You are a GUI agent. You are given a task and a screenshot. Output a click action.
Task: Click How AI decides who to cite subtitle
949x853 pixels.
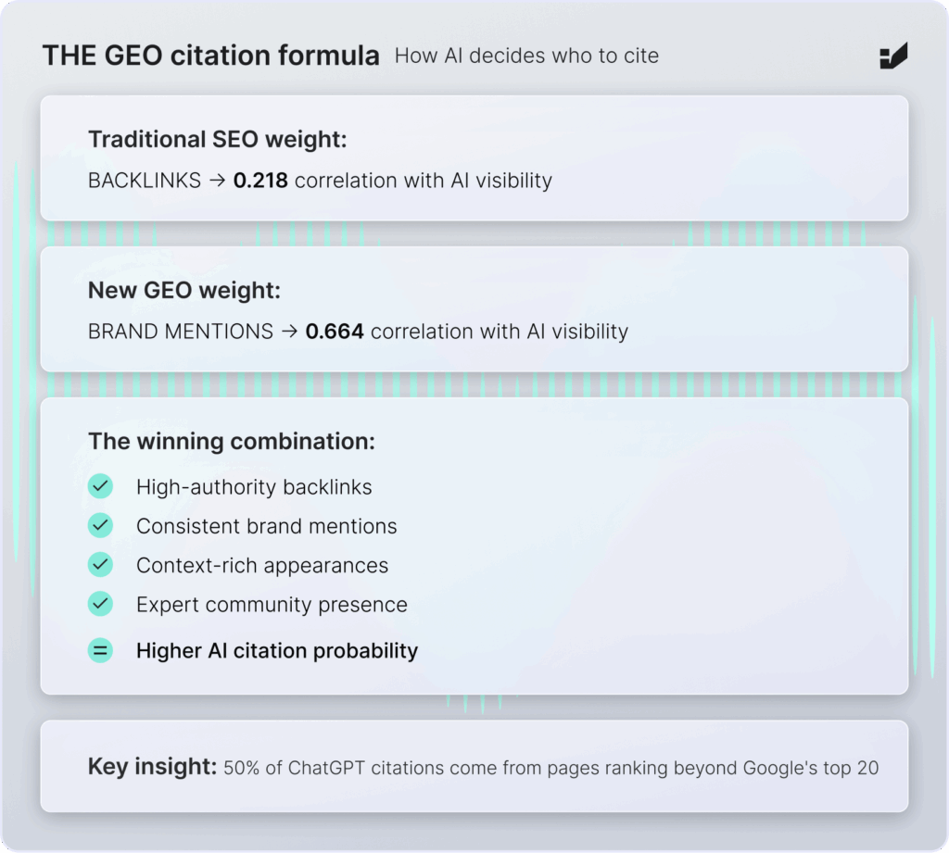[x=526, y=56]
